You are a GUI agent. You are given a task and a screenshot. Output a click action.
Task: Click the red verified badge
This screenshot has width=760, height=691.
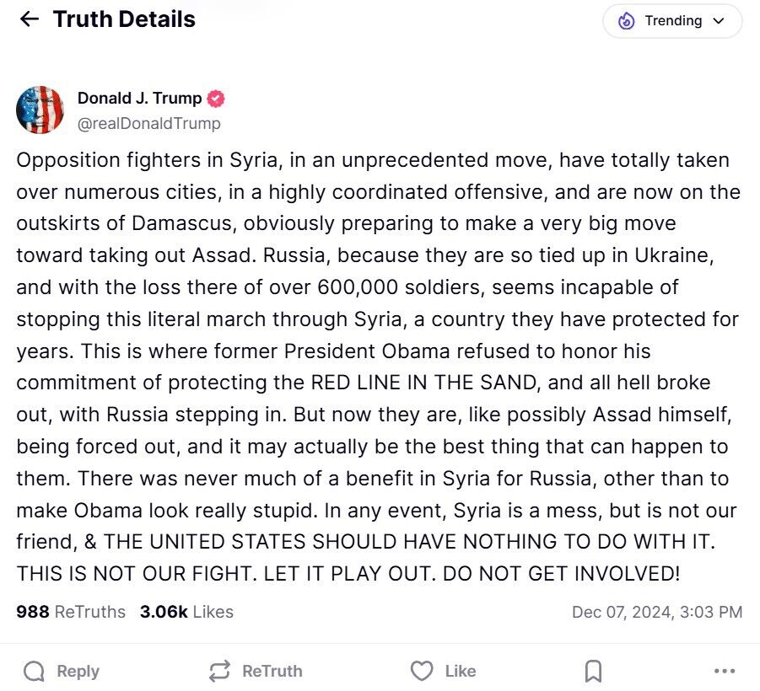[216, 98]
